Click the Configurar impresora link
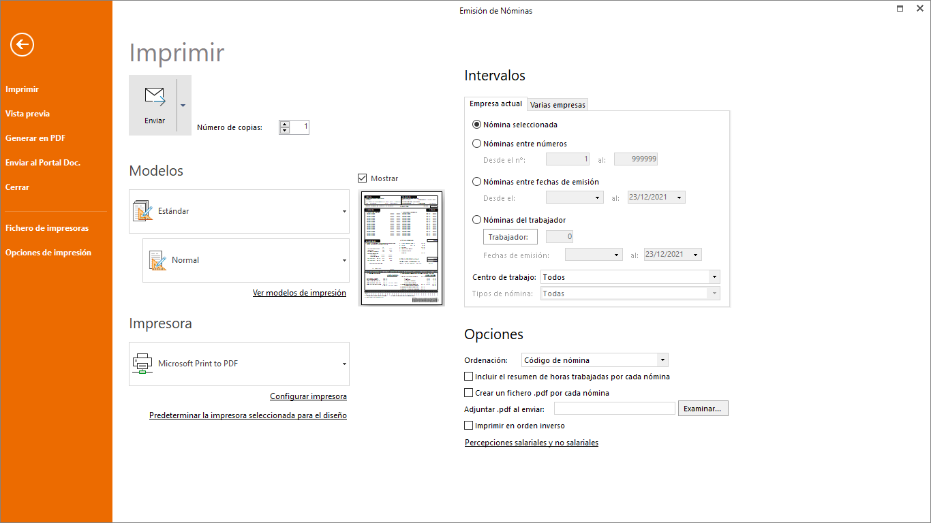Viewport: 931px width, 523px height. click(x=308, y=396)
